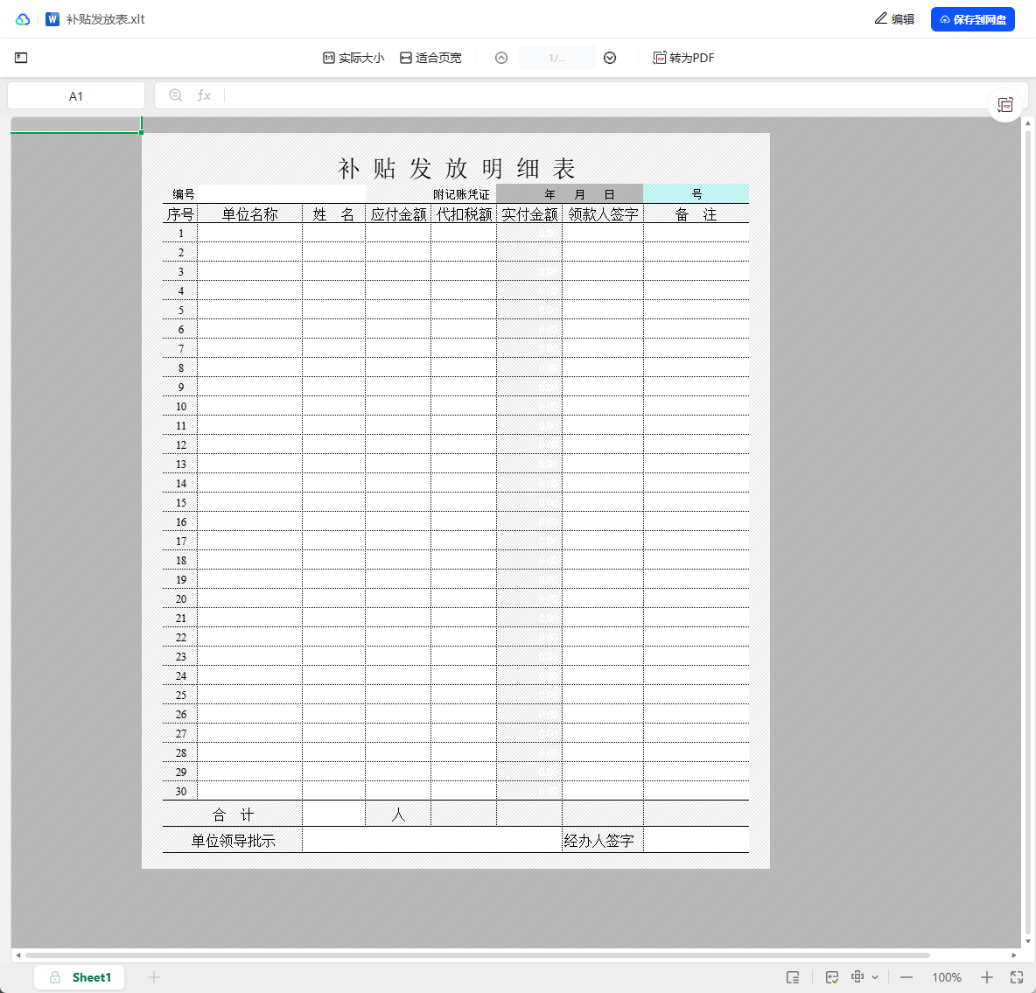This screenshot has height=993, width=1036.
Task: Click 编辑 to edit the document
Action: [x=894, y=19]
